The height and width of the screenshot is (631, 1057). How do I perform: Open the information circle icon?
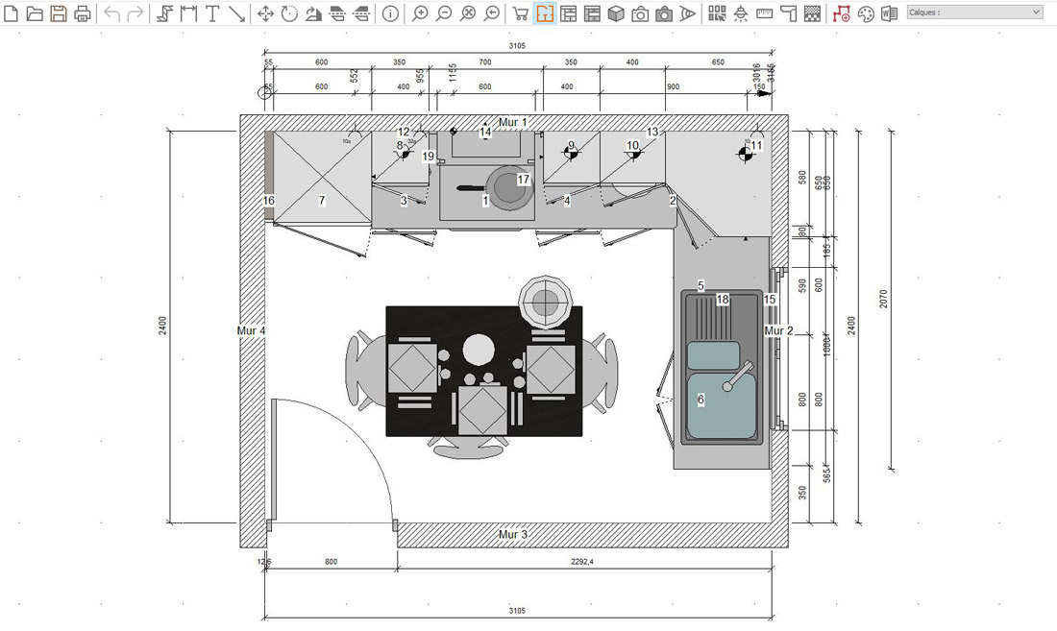[390, 13]
